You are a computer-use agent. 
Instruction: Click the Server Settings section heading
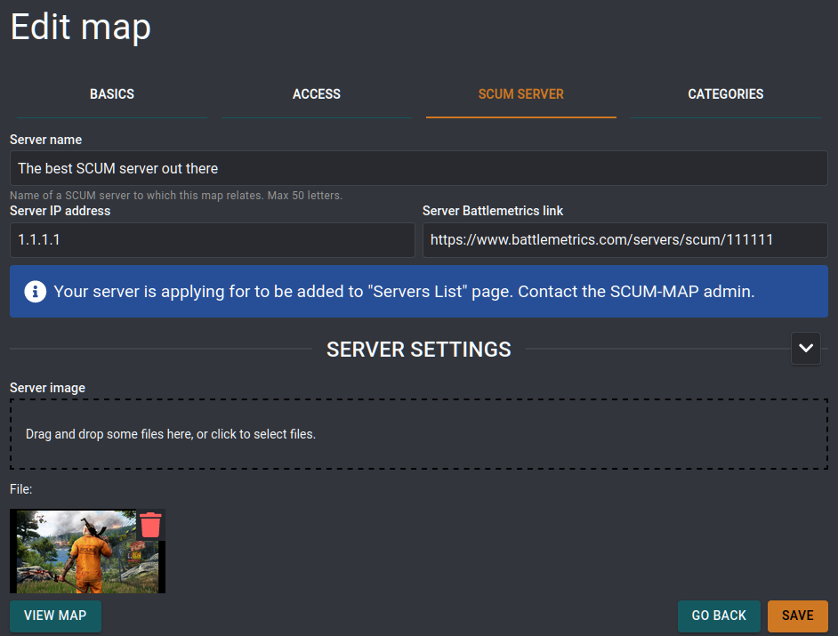tap(418, 350)
